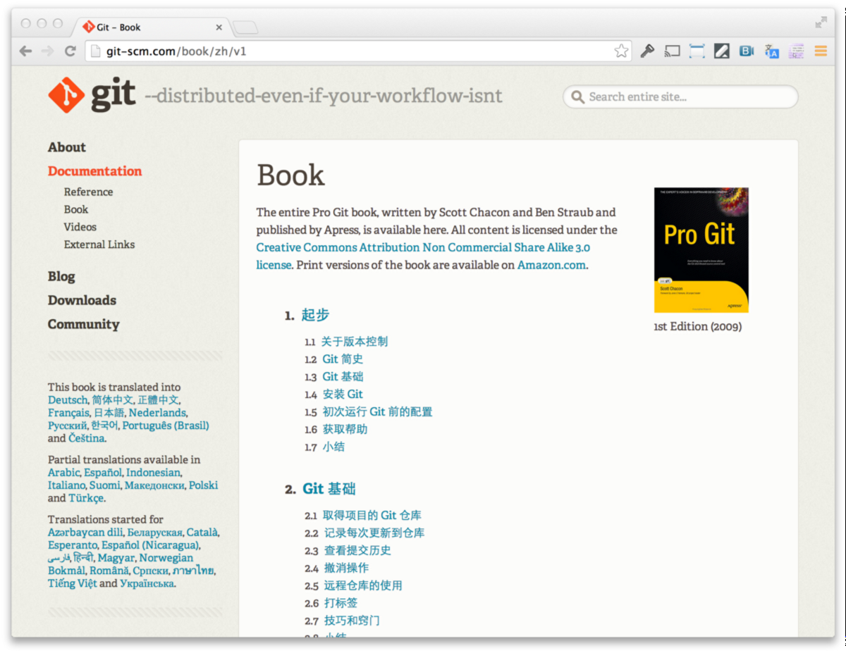Viewport: 846px width, 653px height.
Task: Click the browser back arrow
Action: pos(25,51)
